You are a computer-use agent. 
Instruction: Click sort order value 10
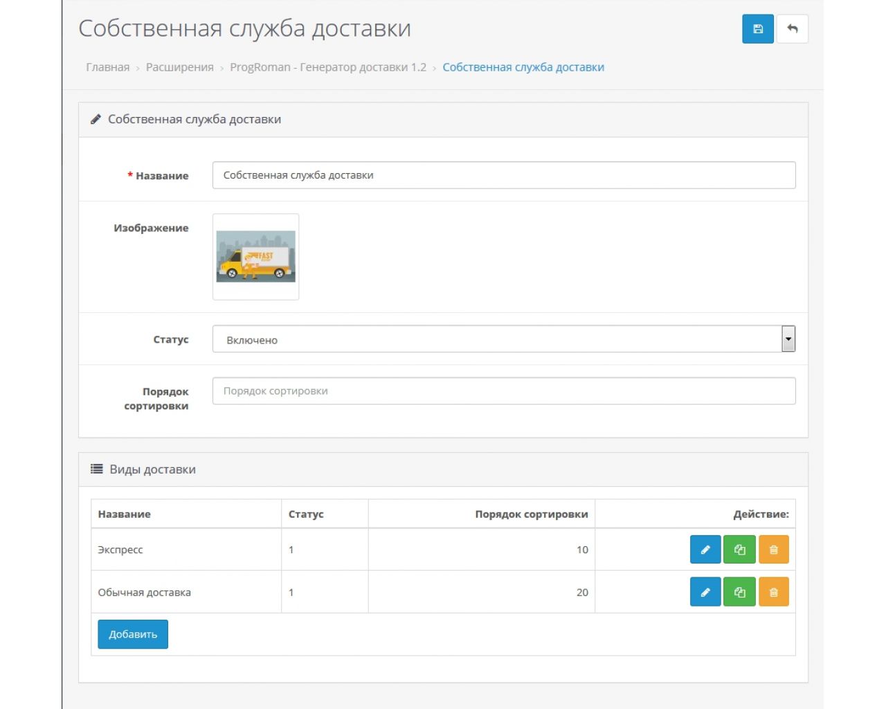tap(582, 550)
